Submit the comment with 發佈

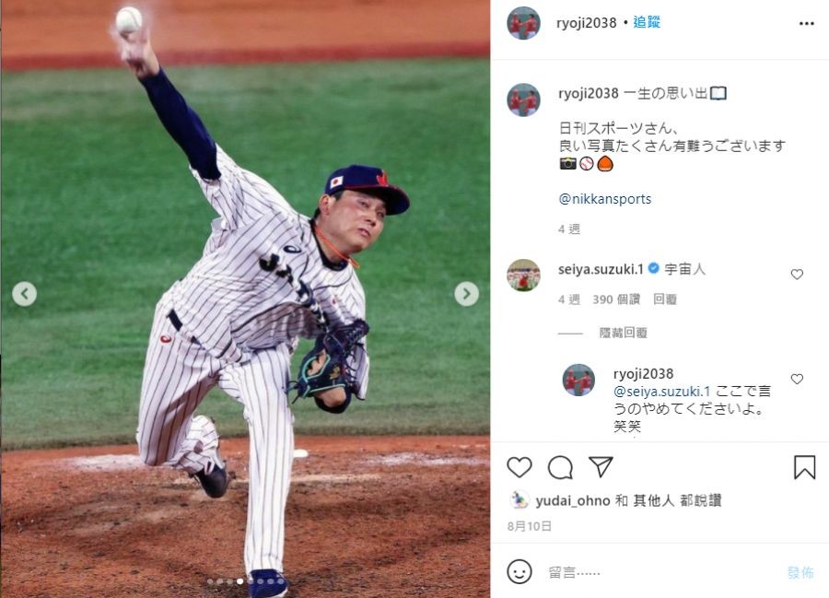[800, 572]
